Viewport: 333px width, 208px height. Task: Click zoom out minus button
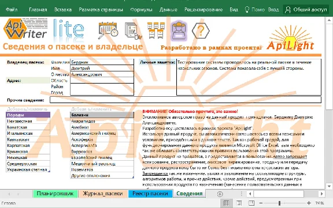coord(261,203)
